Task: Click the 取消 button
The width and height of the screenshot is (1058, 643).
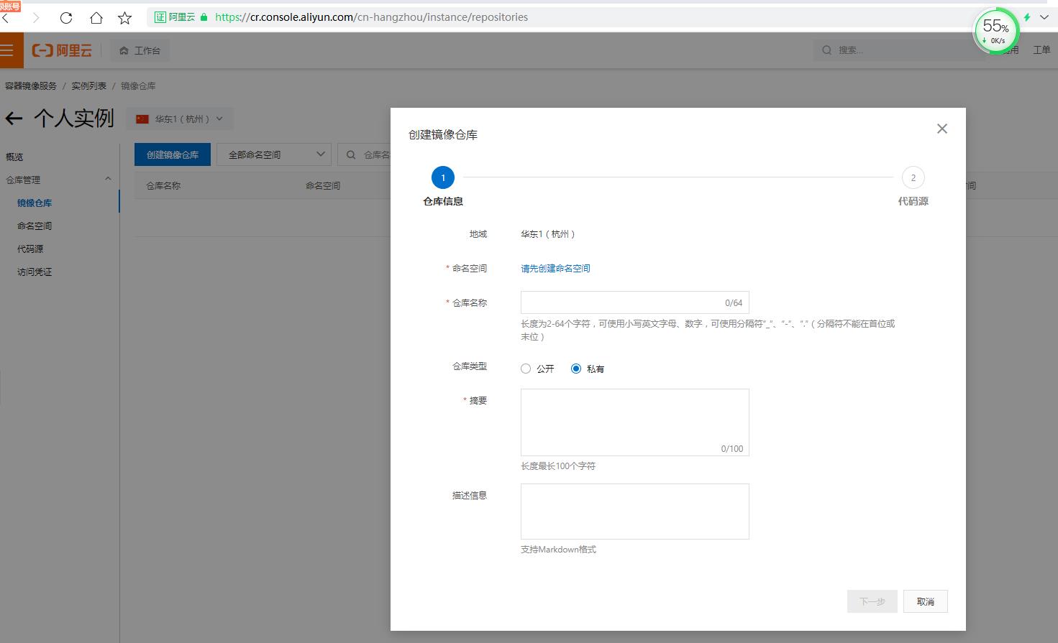Action: pyautogui.click(x=926, y=601)
